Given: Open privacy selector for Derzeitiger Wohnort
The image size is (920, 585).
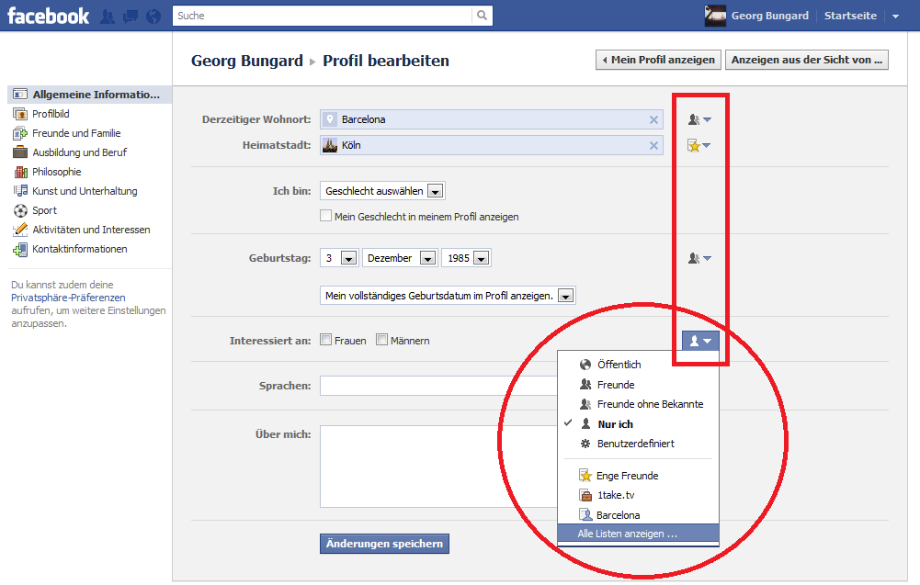Looking at the screenshot, I should 699,119.
